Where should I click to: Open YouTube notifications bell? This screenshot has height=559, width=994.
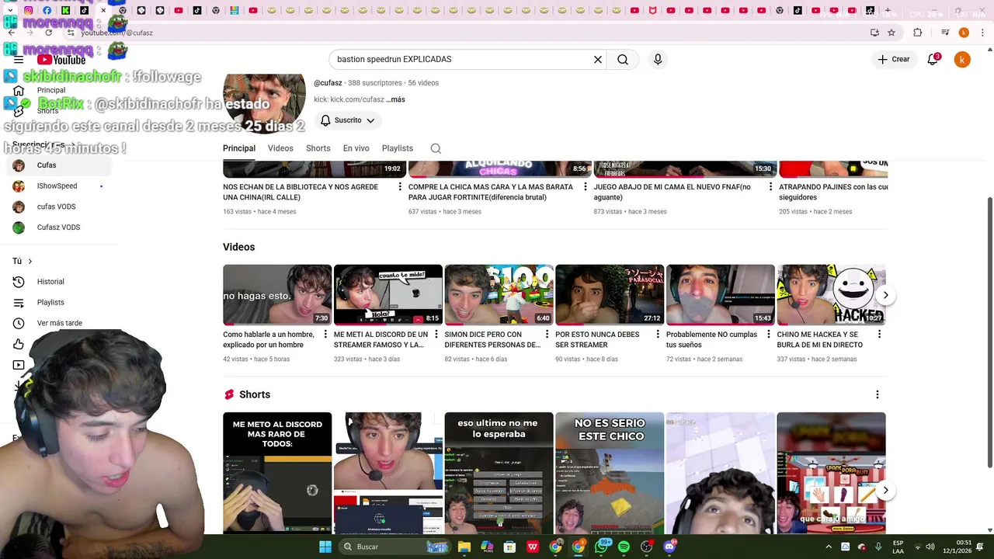pyautogui.click(x=933, y=60)
